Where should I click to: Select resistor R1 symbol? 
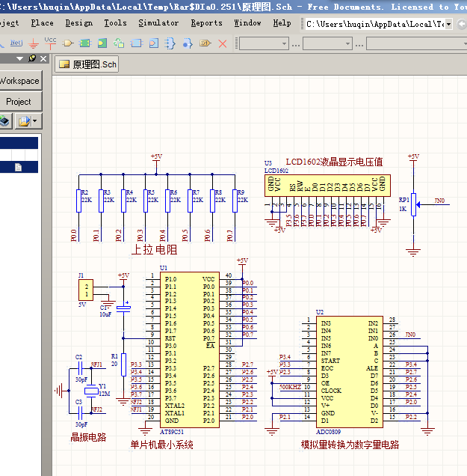(123, 365)
